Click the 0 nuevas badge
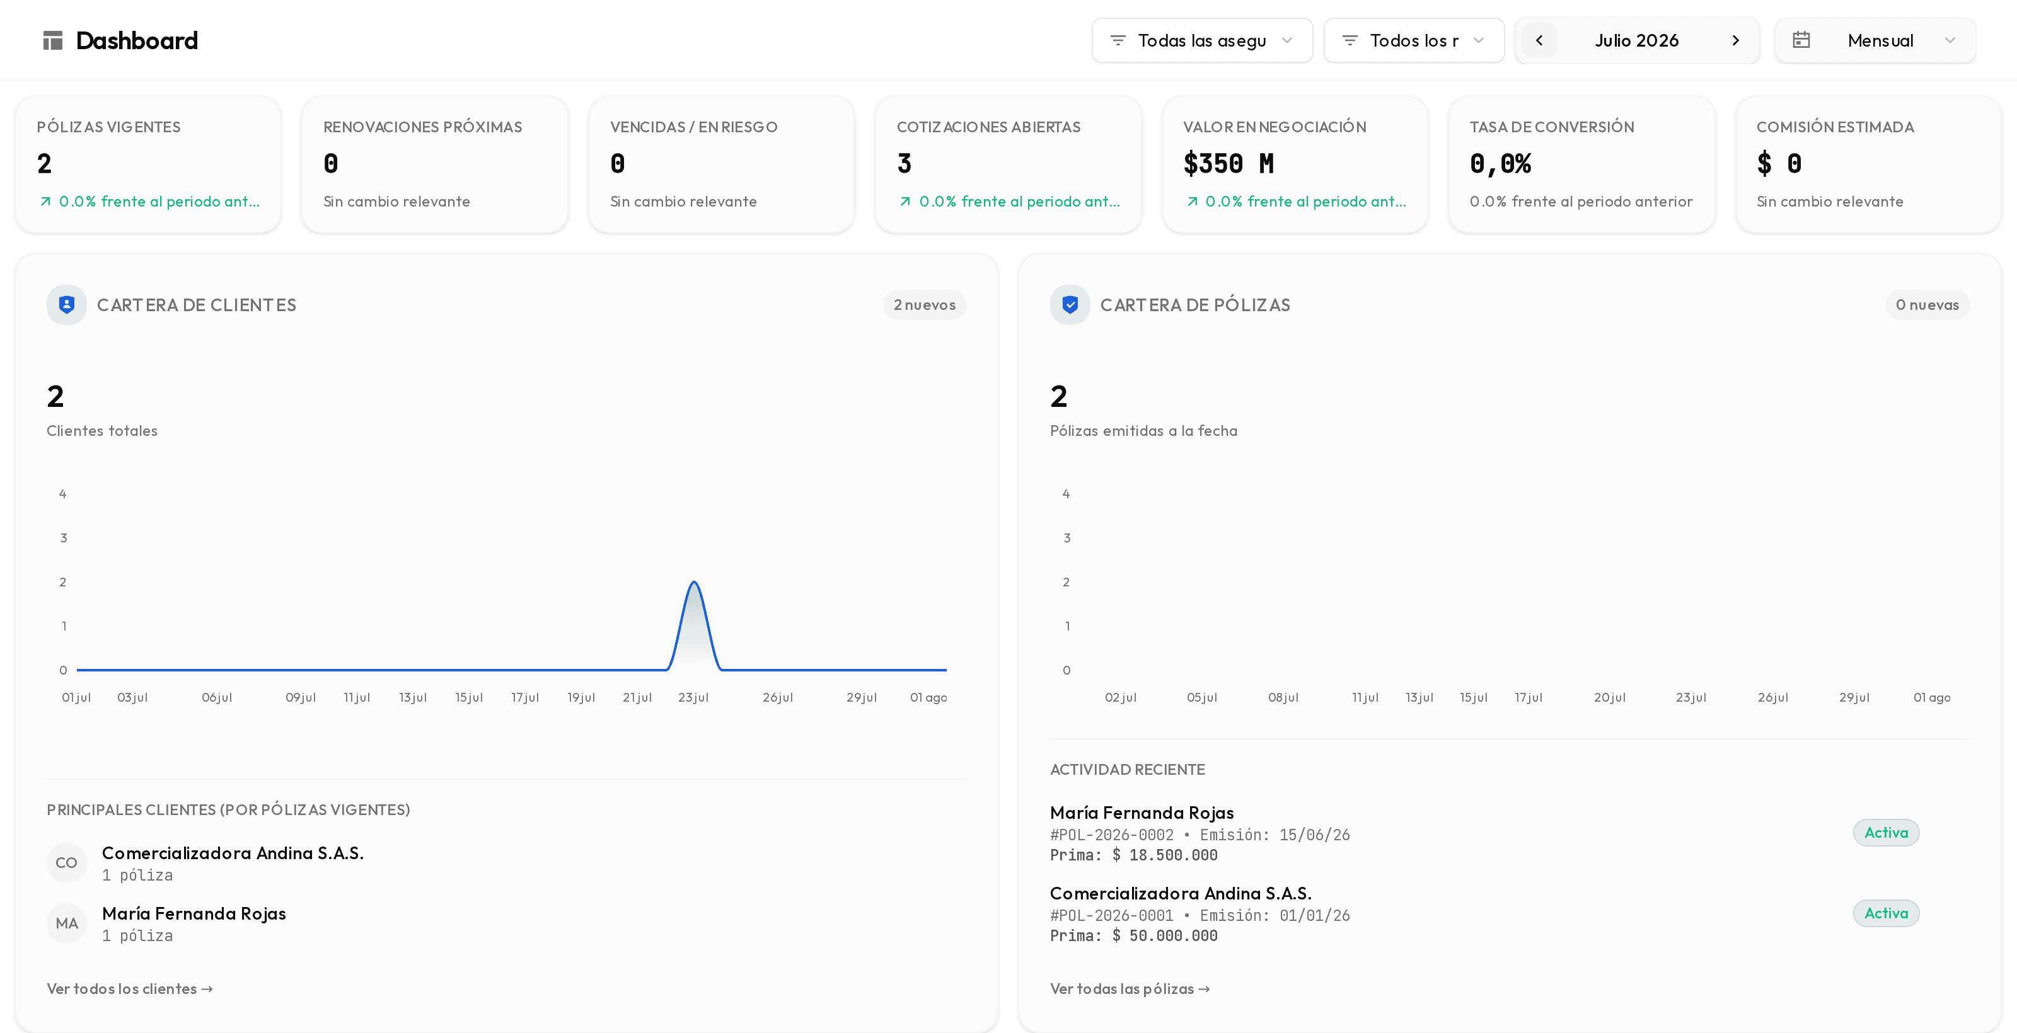 (x=1927, y=304)
